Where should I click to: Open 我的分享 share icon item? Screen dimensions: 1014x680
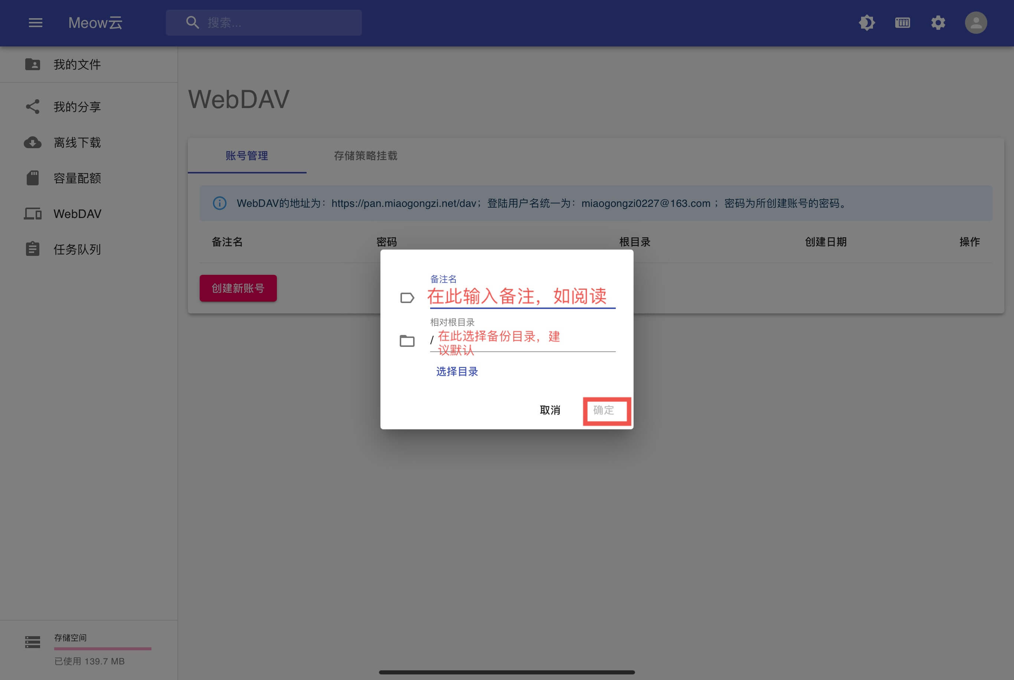[77, 107]
